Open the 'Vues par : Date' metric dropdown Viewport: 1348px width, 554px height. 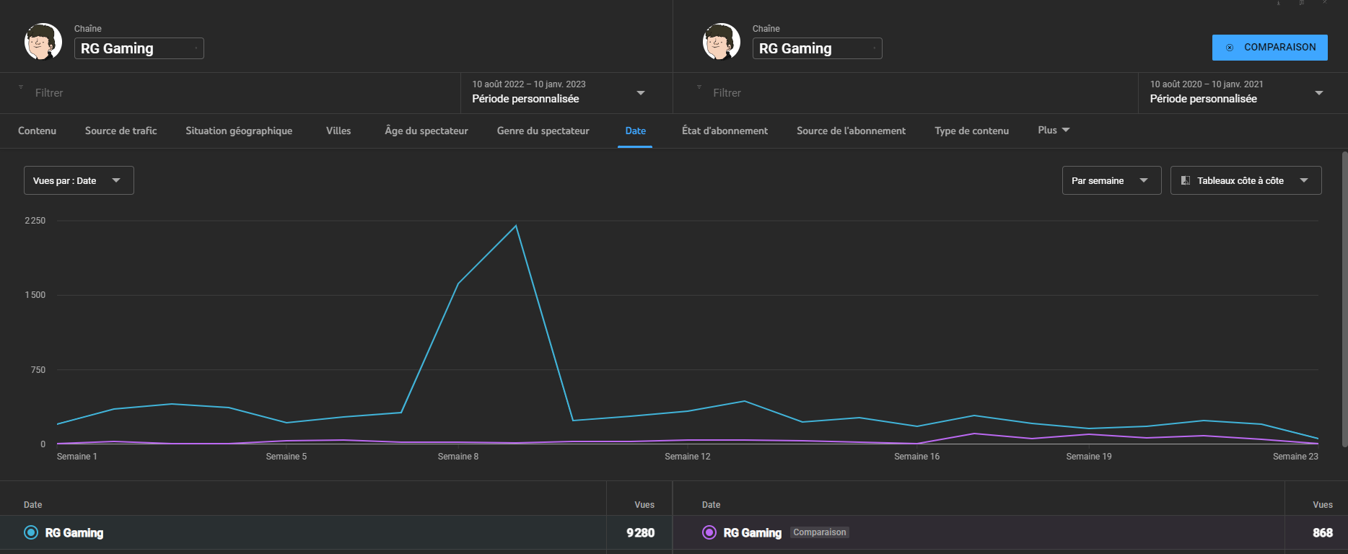79,180
